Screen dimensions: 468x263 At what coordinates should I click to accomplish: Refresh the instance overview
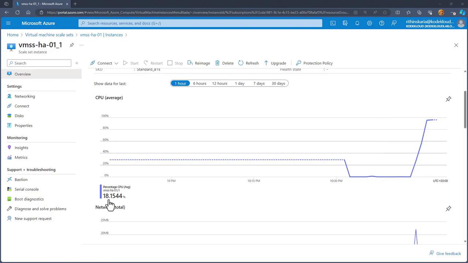[x=248, y=63]
